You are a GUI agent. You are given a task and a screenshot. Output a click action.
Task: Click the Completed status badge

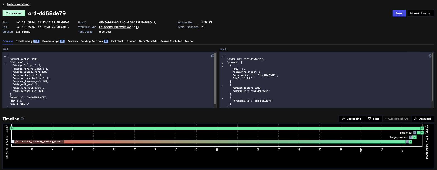[14, 13]
